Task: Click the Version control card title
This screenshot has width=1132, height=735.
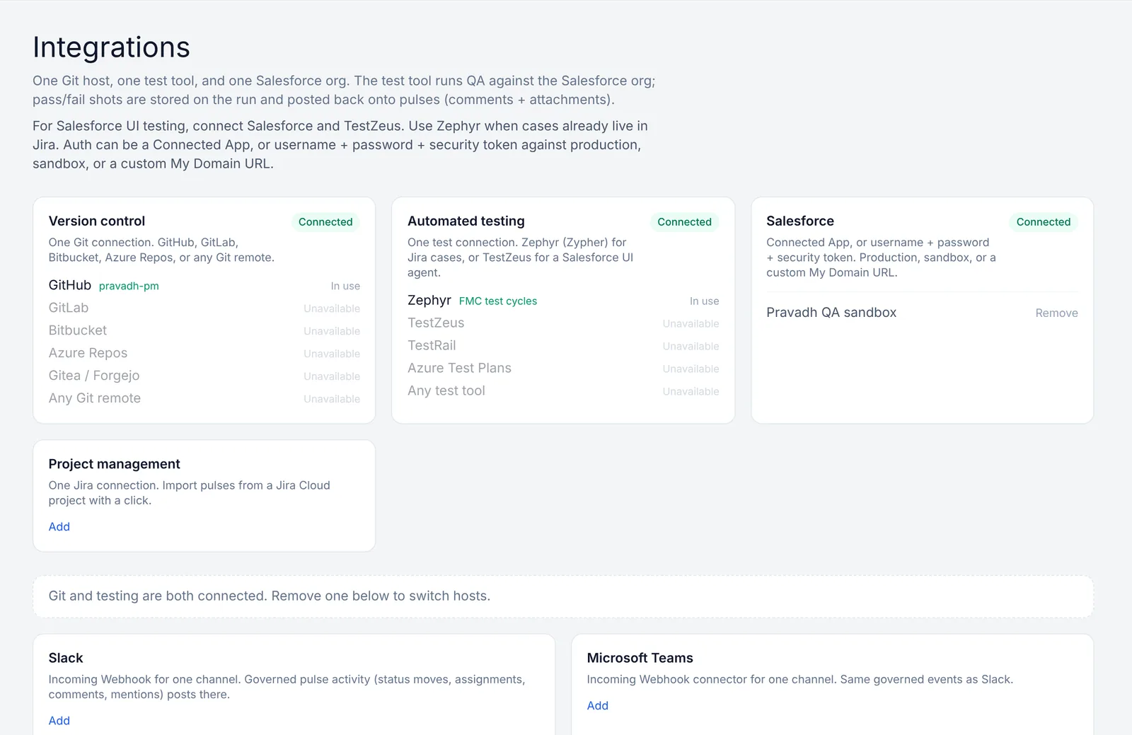Action: click(97, 221)
